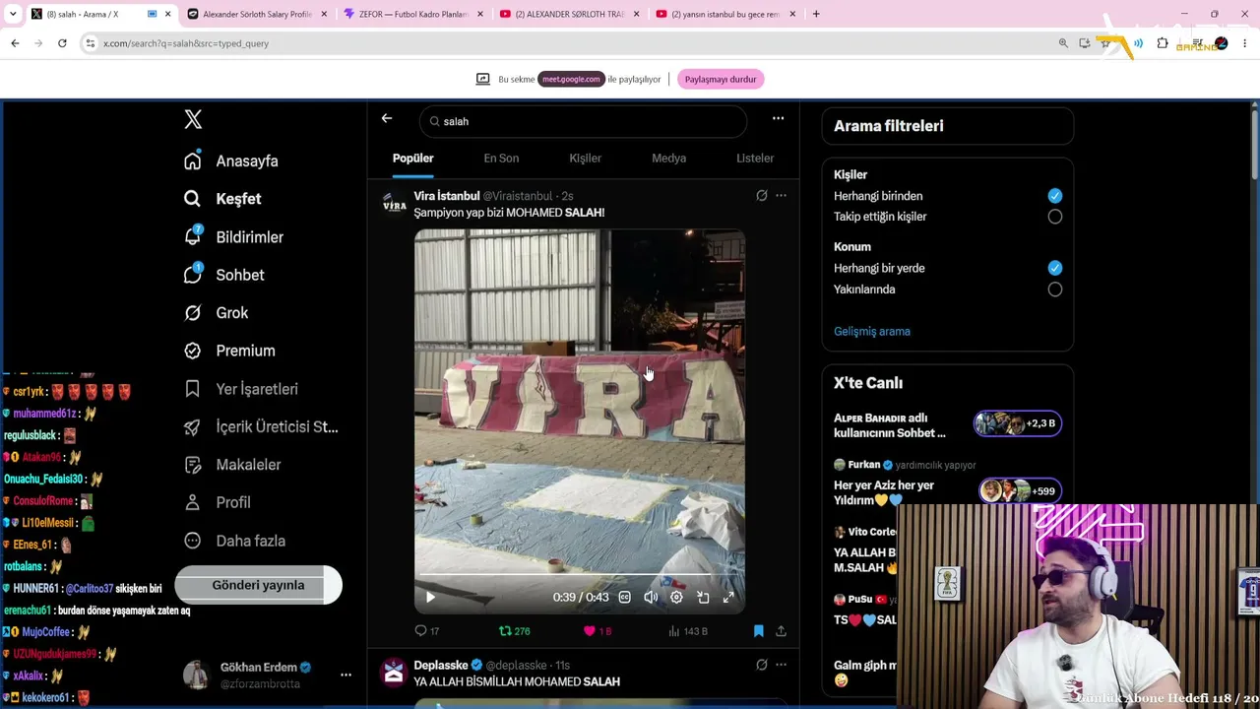Open Chrome extensions puzzle icon
This screenshot has height=709, width=1260.
click(1163, 43)
